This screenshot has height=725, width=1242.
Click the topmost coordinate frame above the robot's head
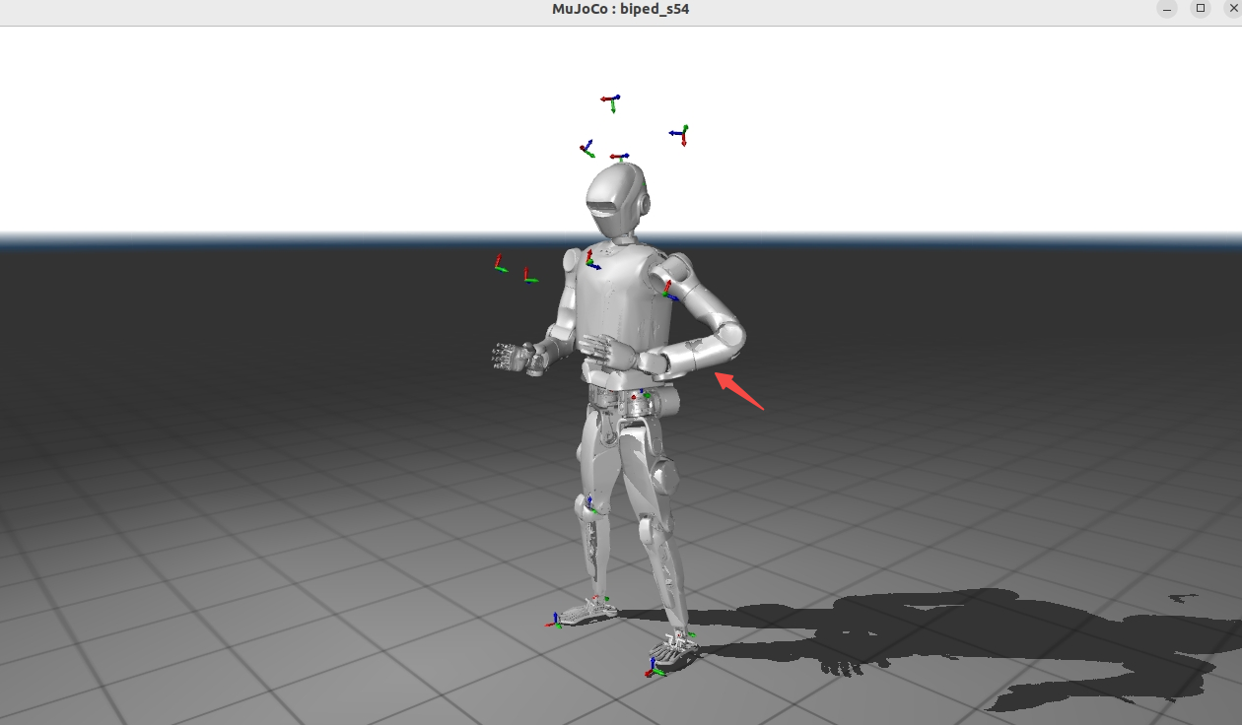[x=611, y=101]
